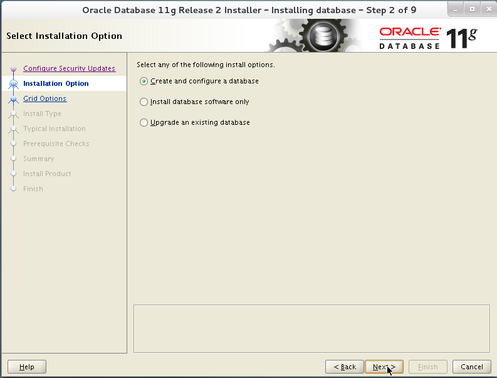Image resolution: width=497 pixels, height=378 pixels.
Task: Click the Typical Installation step marker icon
Action: click(x=13, y=129)
